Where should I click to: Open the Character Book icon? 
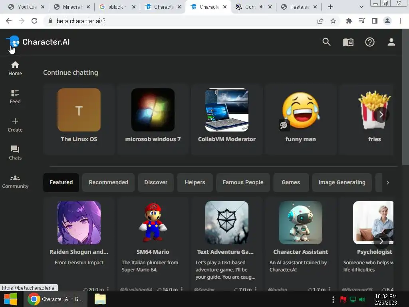(348, 42)
